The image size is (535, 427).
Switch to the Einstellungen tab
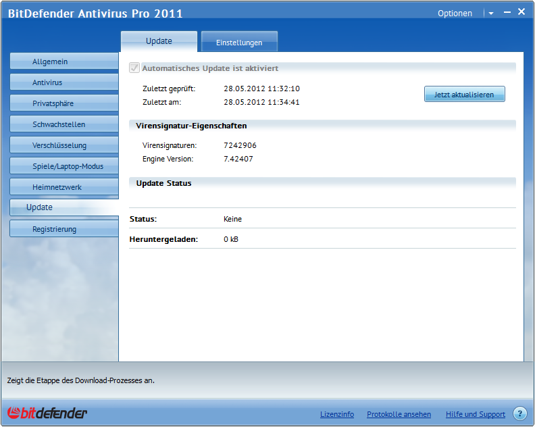[239, 42]
